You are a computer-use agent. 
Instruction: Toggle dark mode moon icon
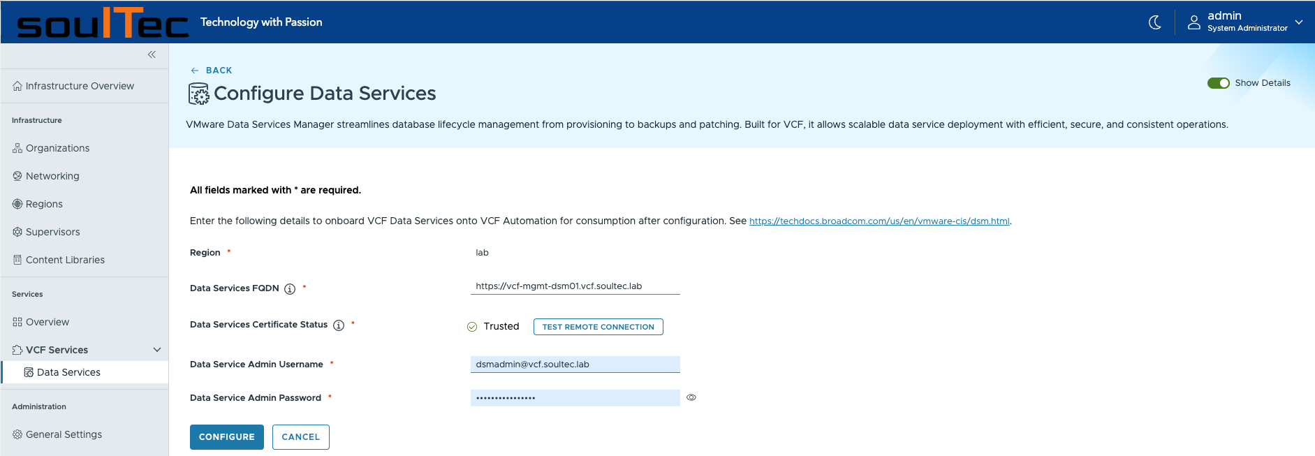coord(1155,22)
